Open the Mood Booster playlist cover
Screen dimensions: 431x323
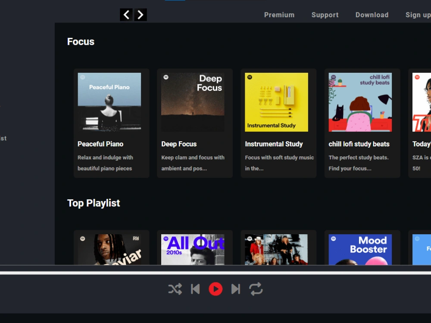click(360, 249)
